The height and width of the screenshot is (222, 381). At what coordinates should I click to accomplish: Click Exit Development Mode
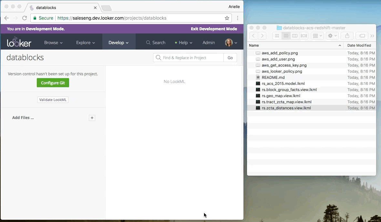pos(214,29)
